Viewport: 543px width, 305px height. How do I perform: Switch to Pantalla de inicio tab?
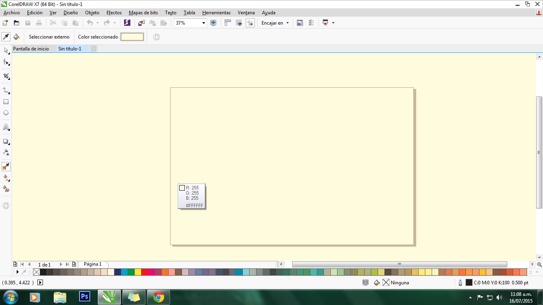click(x=31, y=49)
